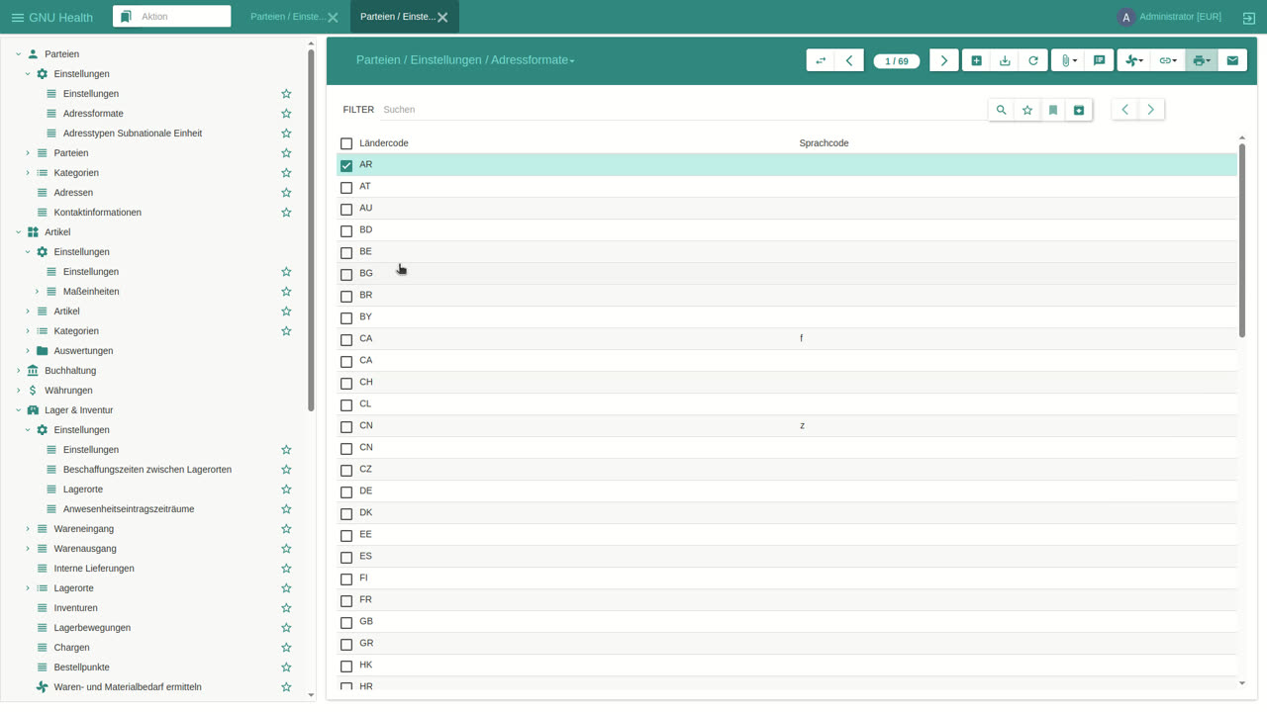This screenshot has height=712, width=1267.
Task: Check the AU row checkbox
Action: 346,210
